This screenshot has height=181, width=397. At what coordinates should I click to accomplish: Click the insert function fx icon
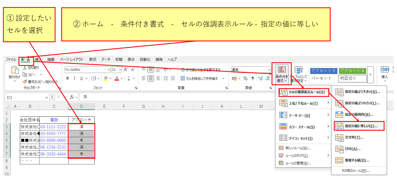72,97
